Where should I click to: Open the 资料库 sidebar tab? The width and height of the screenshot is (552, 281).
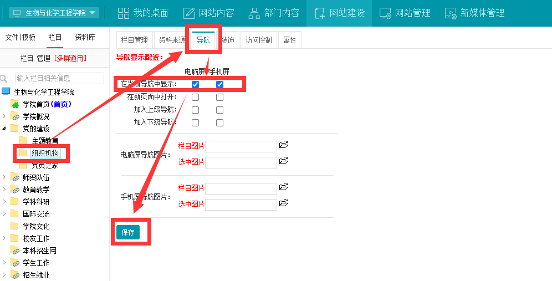(x=85, y=37)
